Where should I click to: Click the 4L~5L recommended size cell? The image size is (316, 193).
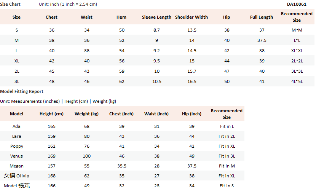(297, 81)
